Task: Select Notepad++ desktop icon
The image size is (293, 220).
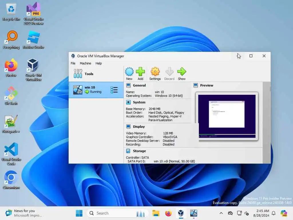Action: pyautogui.click(x=11, y=124)
